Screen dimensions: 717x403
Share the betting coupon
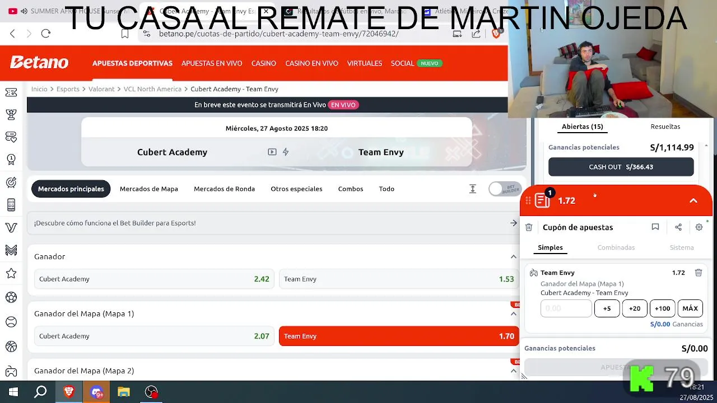pos(678,227)
